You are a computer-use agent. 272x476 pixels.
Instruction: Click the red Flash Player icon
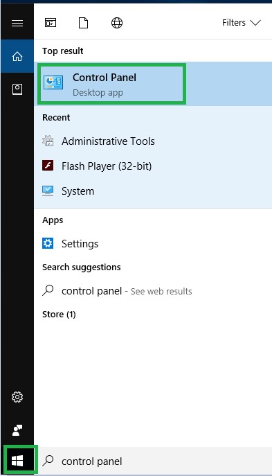(48, 166)
